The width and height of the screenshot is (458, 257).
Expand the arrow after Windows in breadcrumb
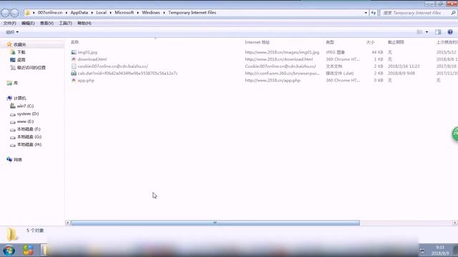pos(164,13)
